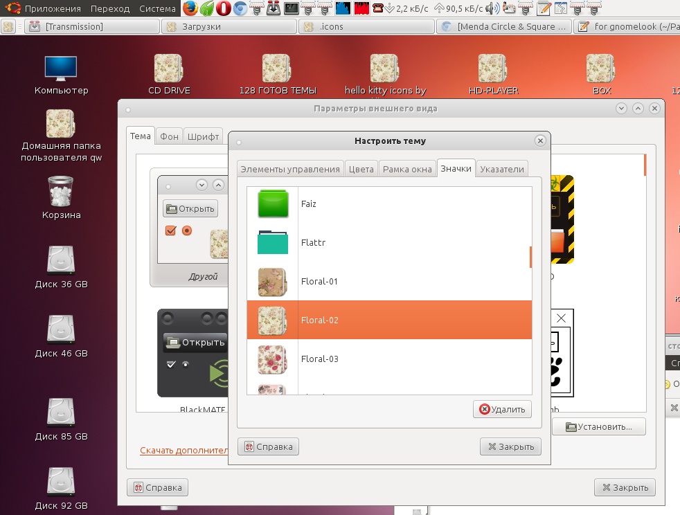This screenshot has height=515, width=680.
Task: Open the notepad-with-pencil editor launcher
Action: click(544, 8)
